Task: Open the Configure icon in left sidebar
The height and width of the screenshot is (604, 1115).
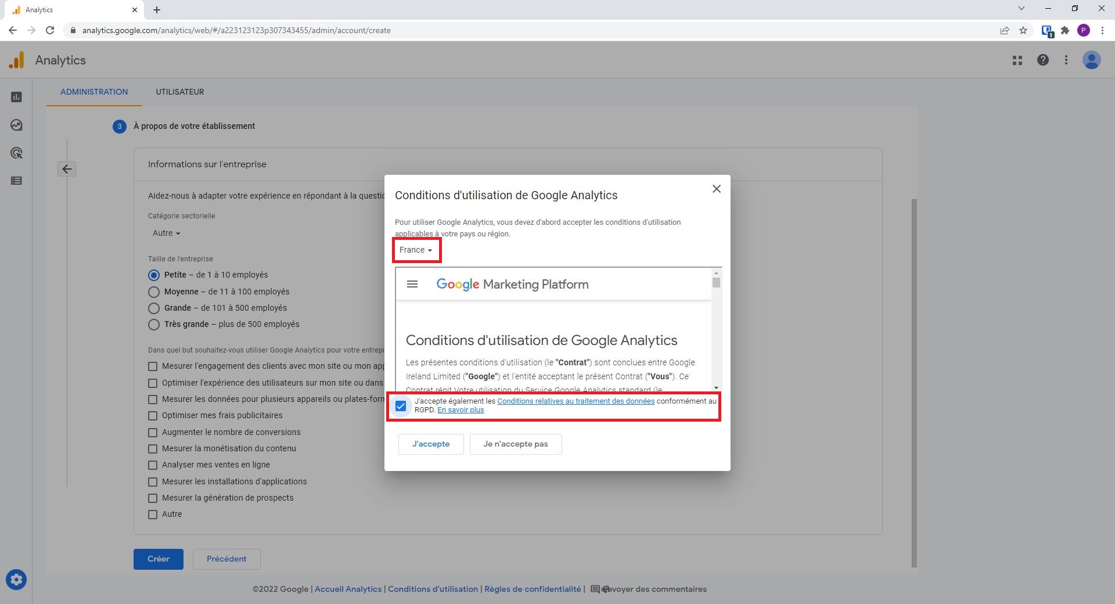Action: point(16,181)
